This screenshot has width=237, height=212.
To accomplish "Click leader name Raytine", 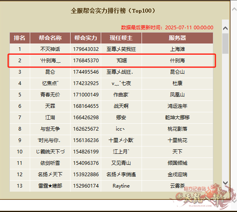I will coord(121,186).
